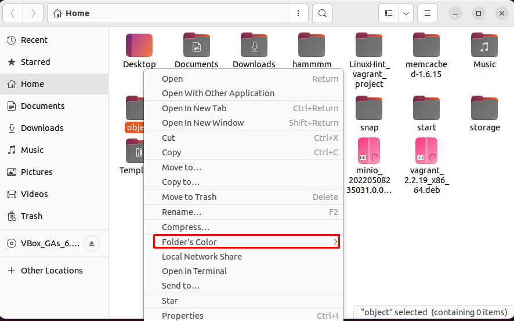Switch to list view icon
The image size is (514, 321).
pyautogui.click(x=389, y=13)
